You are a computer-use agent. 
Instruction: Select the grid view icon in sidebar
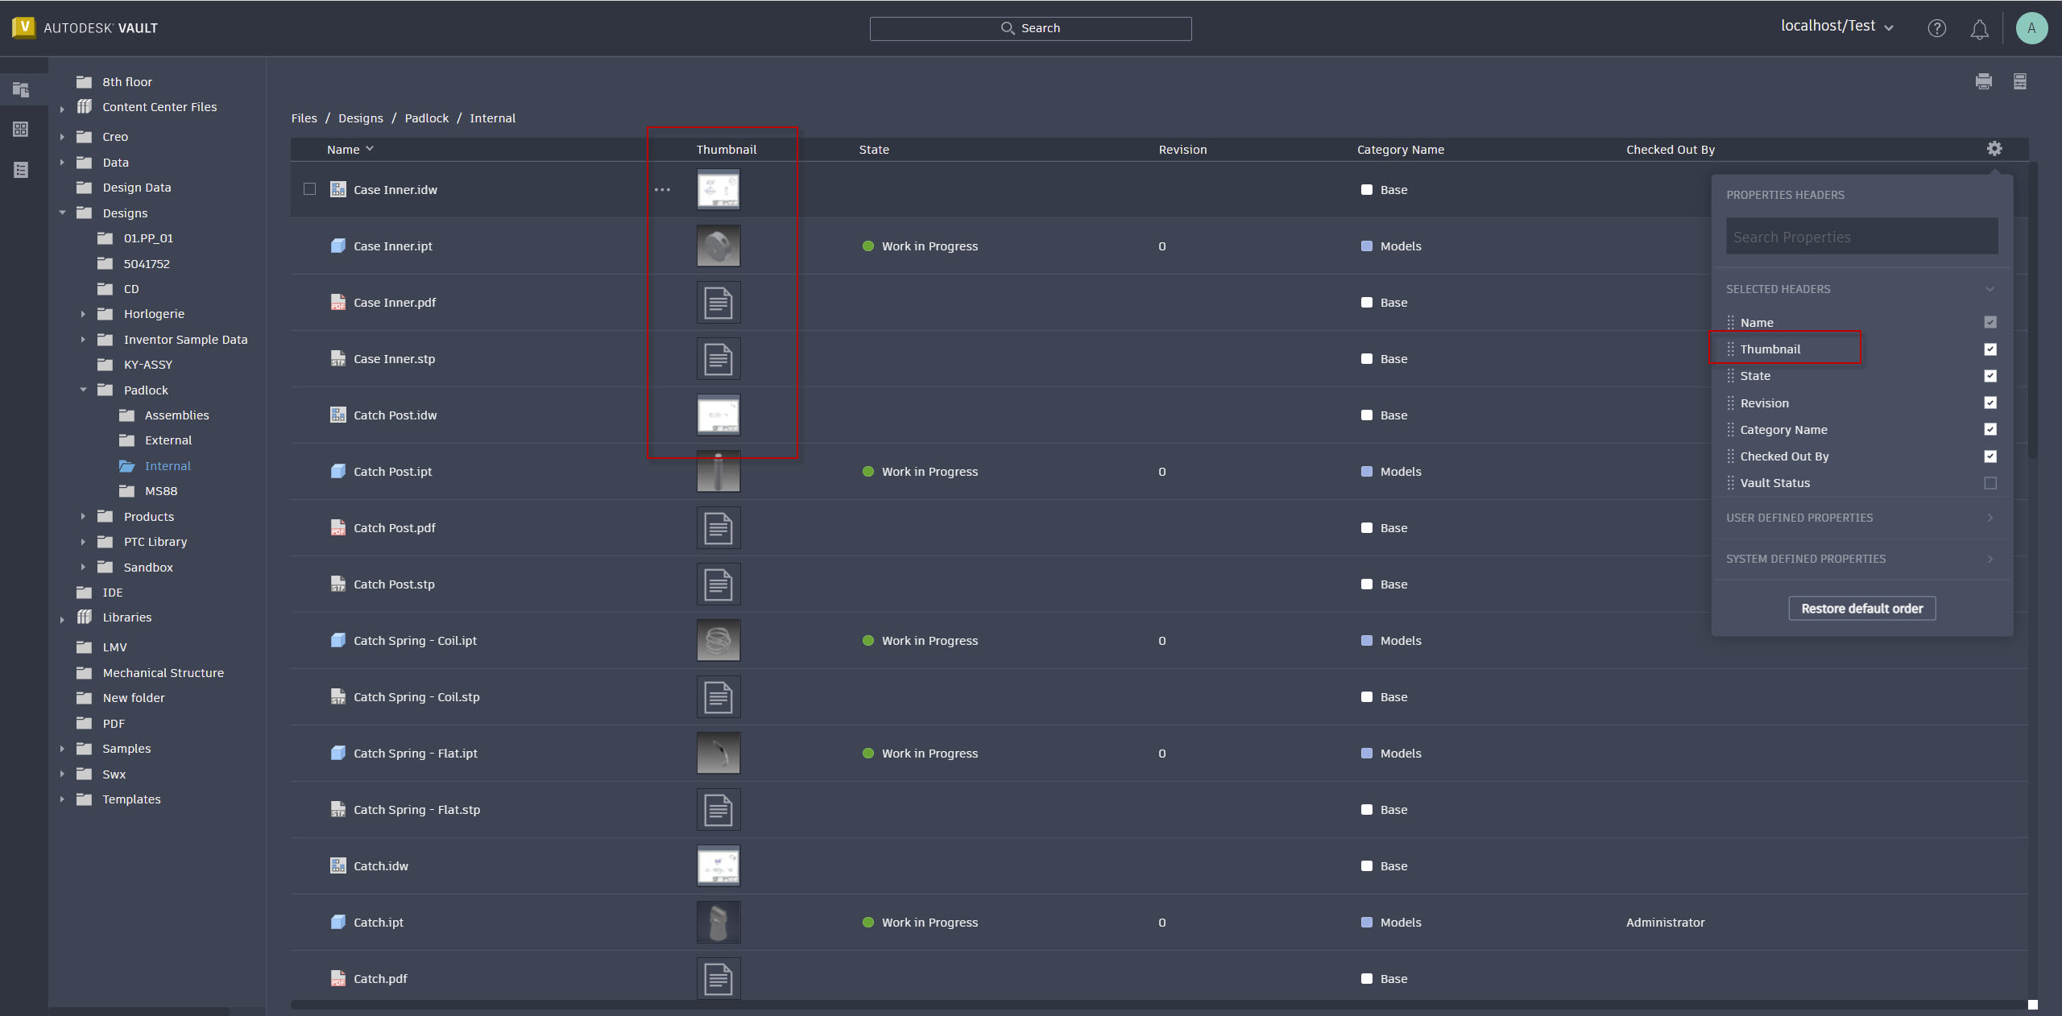click(x=22, y=129)
